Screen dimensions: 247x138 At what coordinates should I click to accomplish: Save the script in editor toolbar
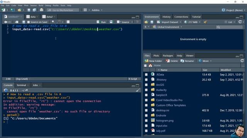point(24,22)
